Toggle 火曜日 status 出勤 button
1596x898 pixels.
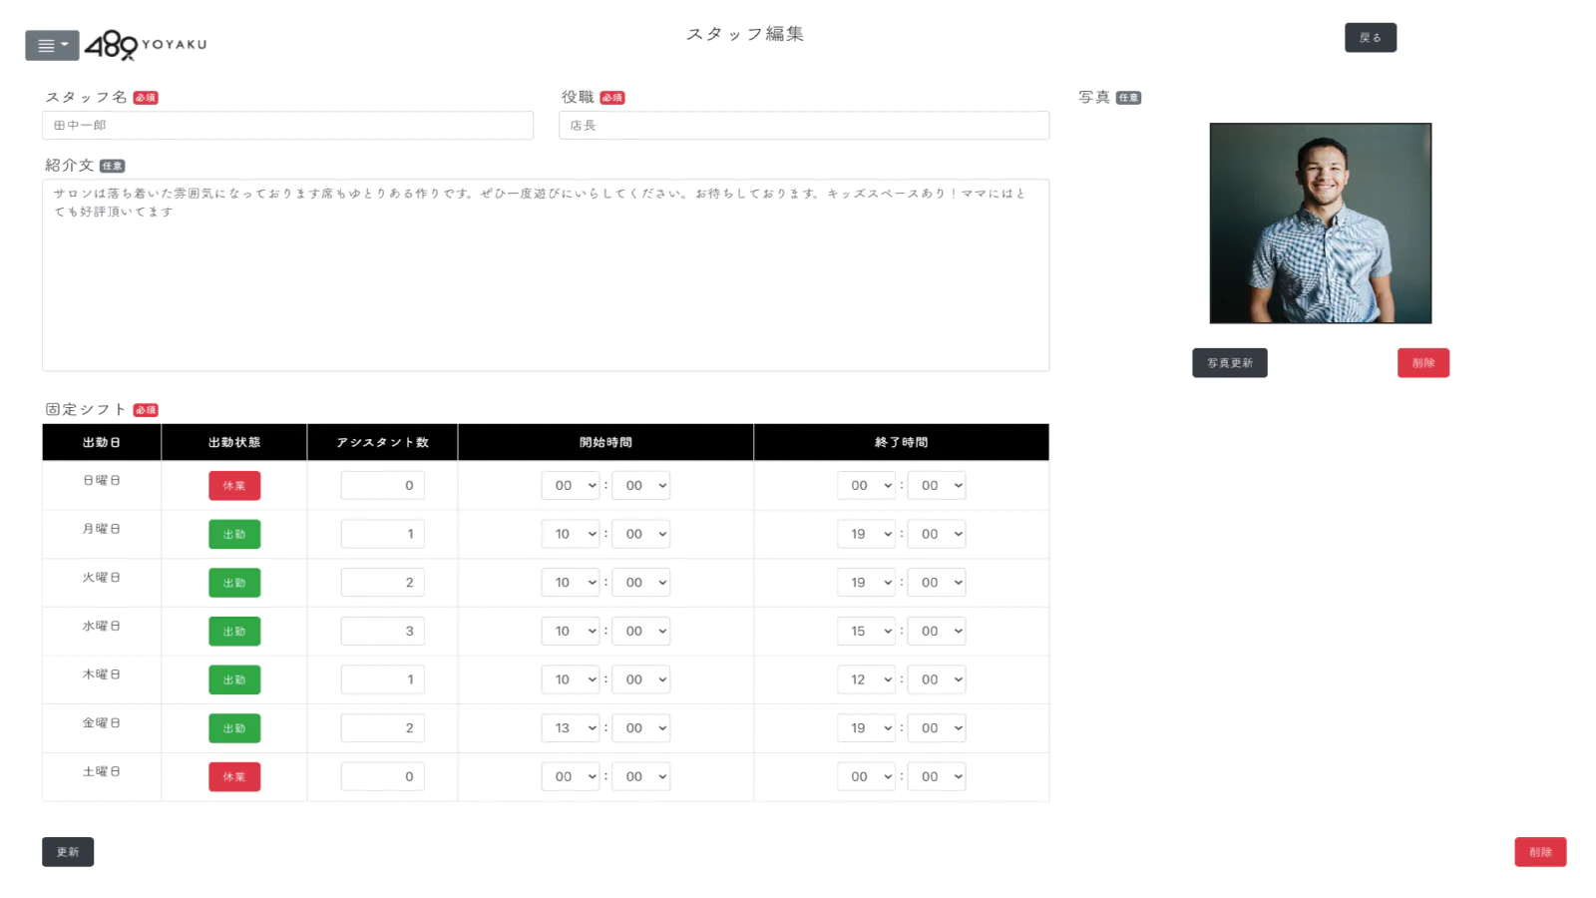click(x=234, y=583)
